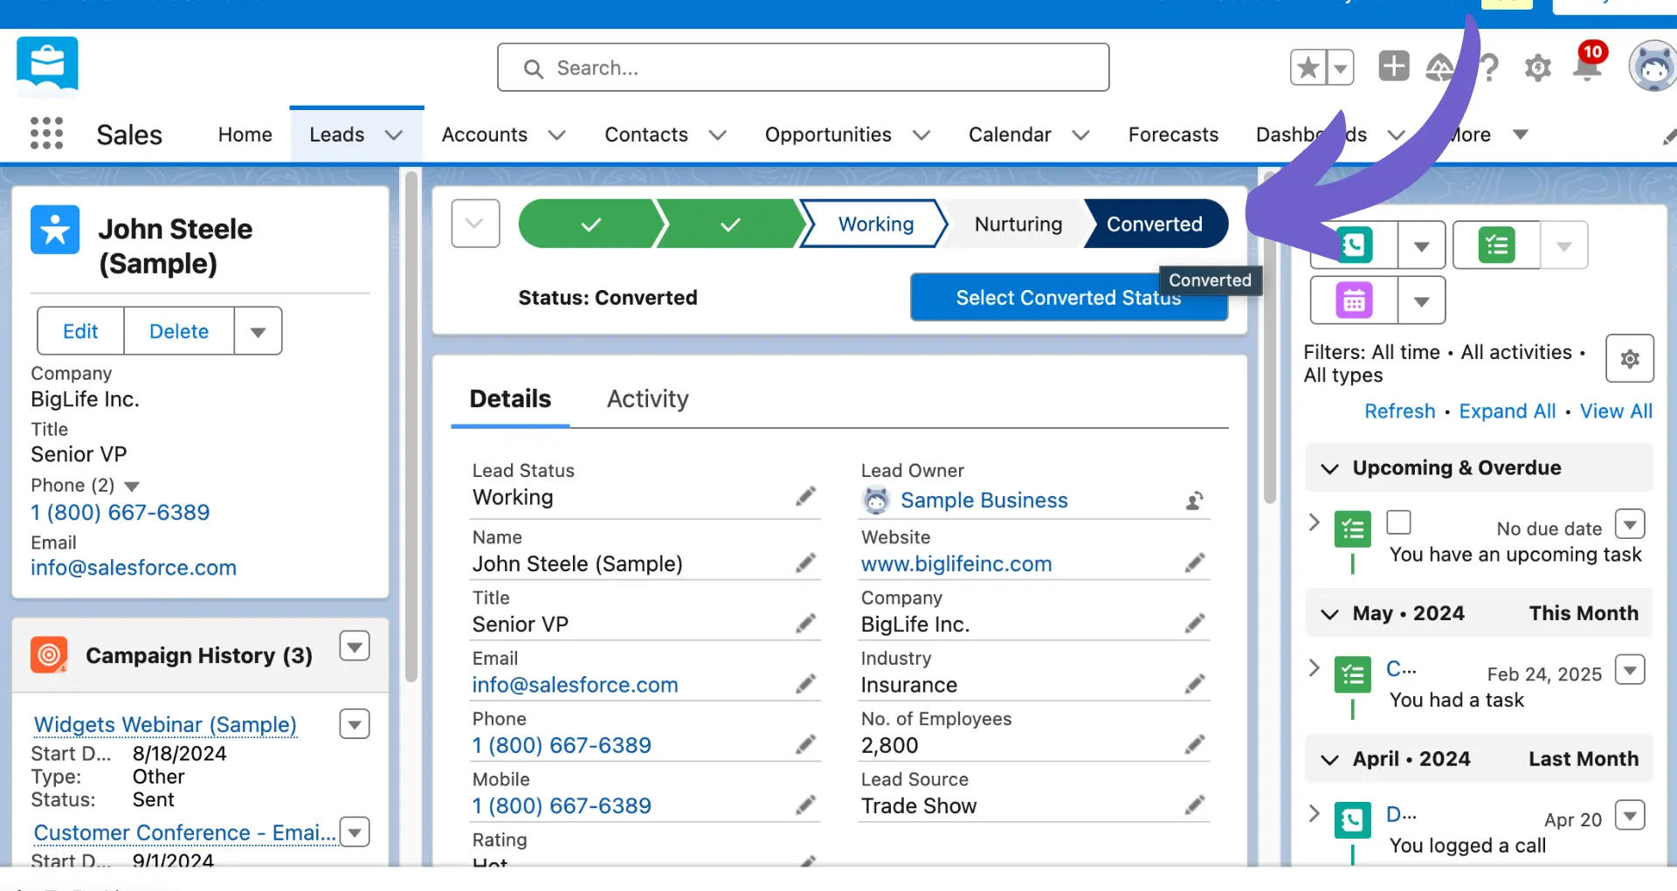Screen dimensions: 1677x891
Task: Expand the path collapse toggle button
Action: [x=475, y=224]
